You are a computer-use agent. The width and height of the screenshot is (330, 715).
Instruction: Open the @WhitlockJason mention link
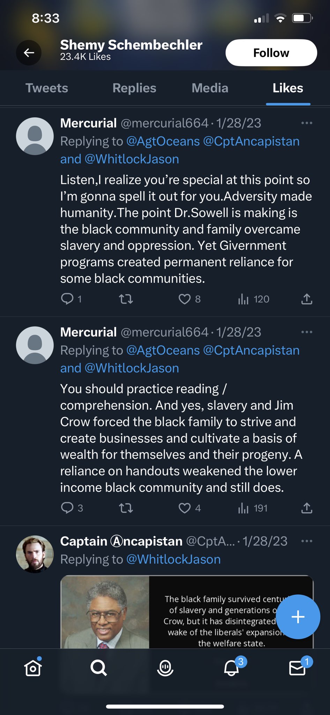pos(173,559)
